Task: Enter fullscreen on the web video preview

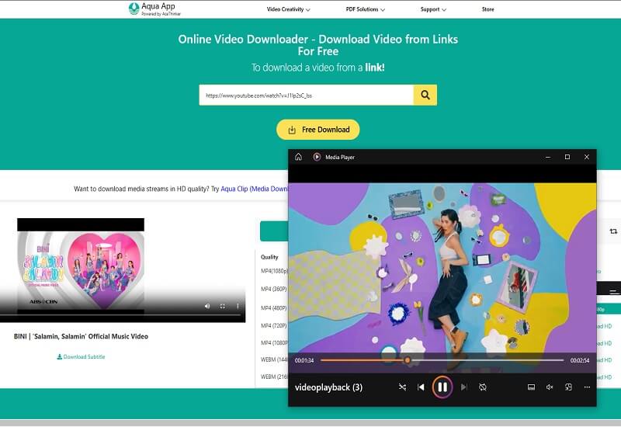Action: coord(223,306)
